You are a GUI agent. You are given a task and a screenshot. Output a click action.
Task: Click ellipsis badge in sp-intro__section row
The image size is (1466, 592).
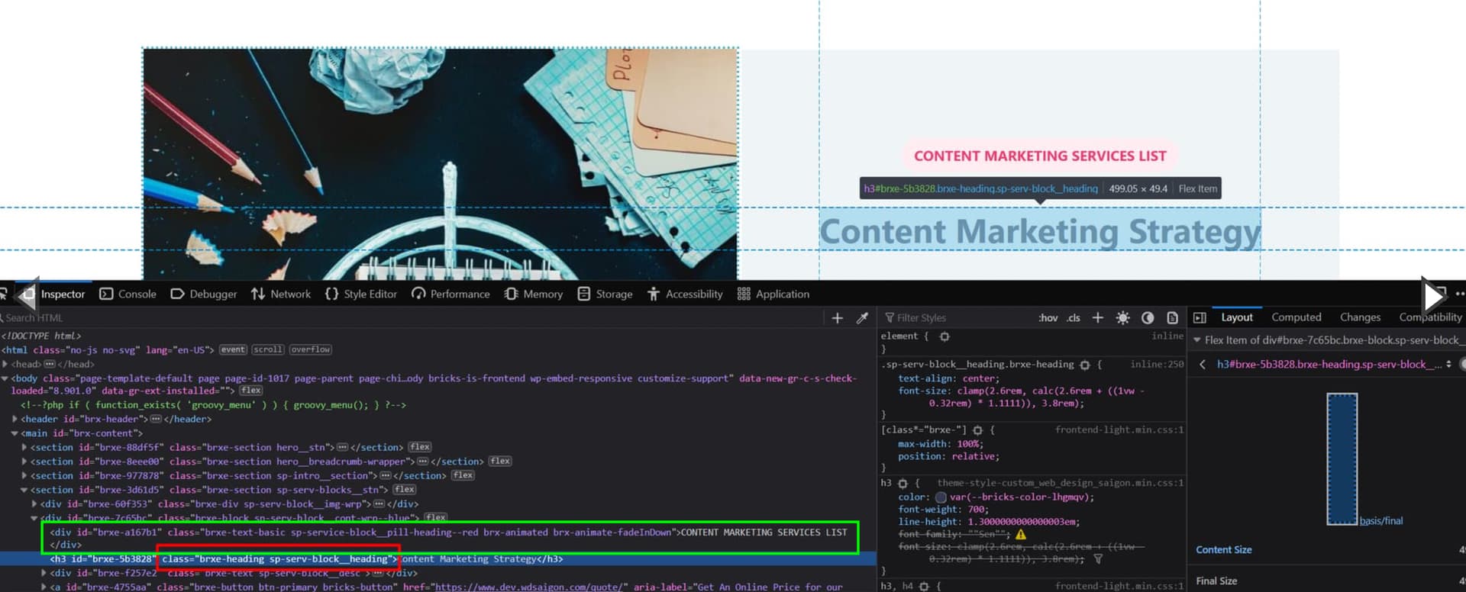(386, 475)
